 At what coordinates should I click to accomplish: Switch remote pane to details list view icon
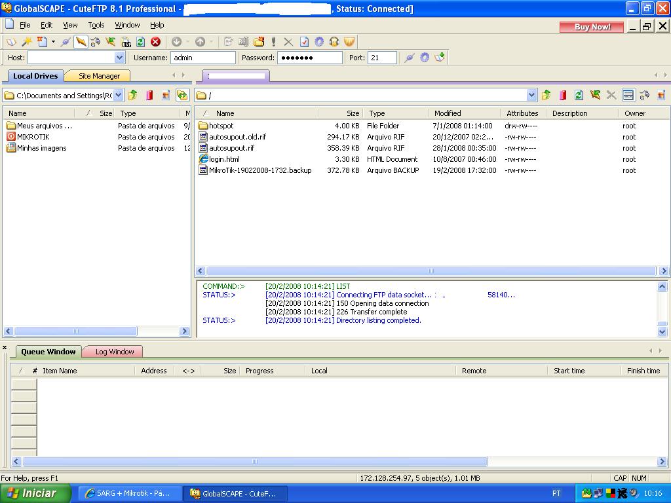(x=628, y=95)
